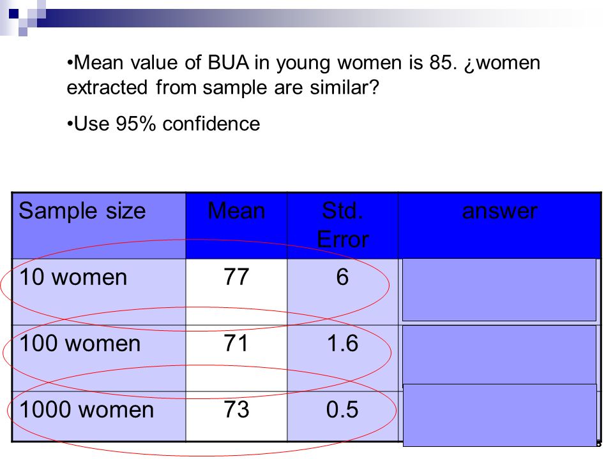Select the '10 women' row label
The image size is (613, 459).
(x=73, y=277)
